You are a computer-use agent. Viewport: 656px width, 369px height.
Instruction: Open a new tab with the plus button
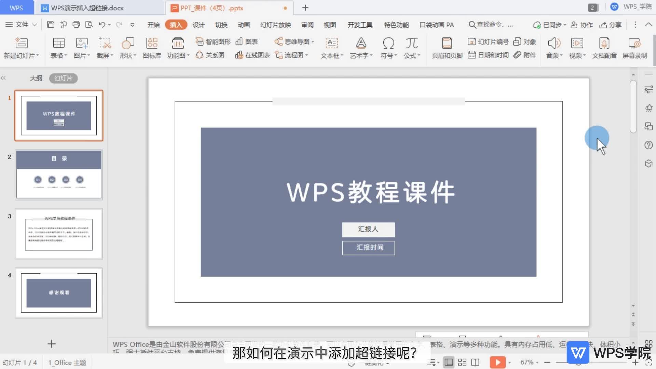(305, 8)
